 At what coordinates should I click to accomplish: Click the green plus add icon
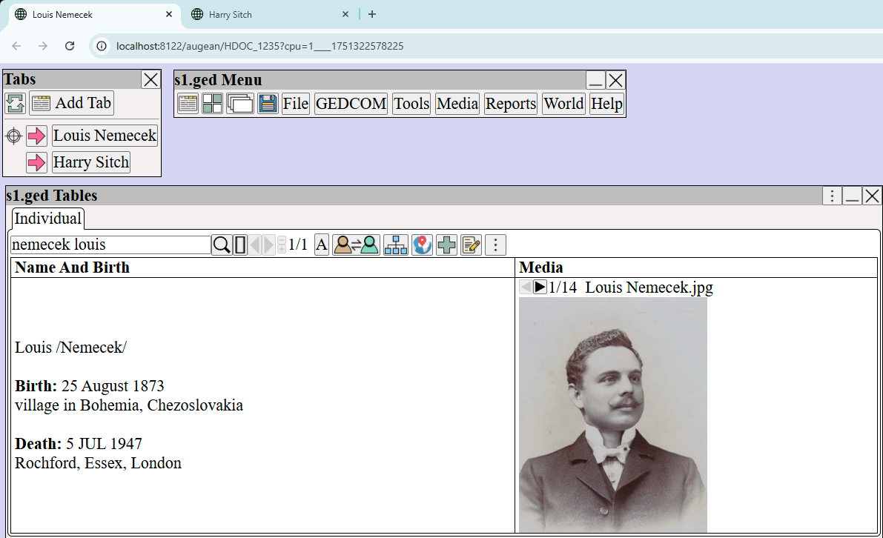click(446, 245)
